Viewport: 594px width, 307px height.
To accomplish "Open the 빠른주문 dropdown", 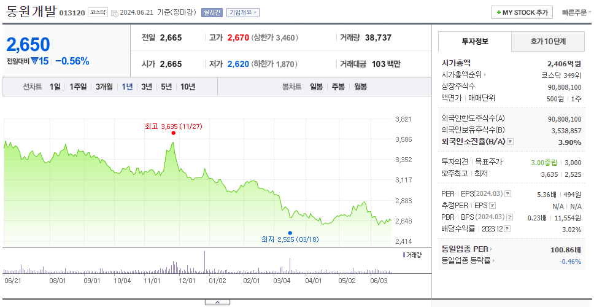I will [x=577, y=12].
